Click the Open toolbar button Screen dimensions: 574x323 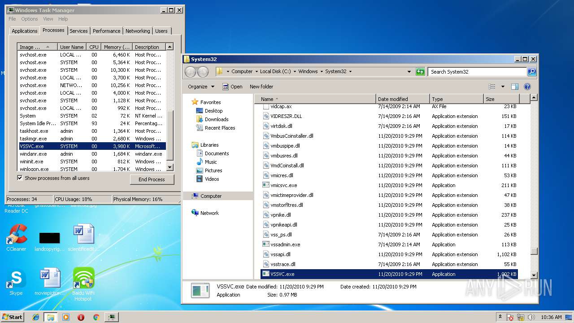[232, 87]
